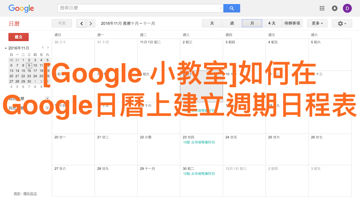
Task: Open the purple D account avatar
Action: point(347,8)
